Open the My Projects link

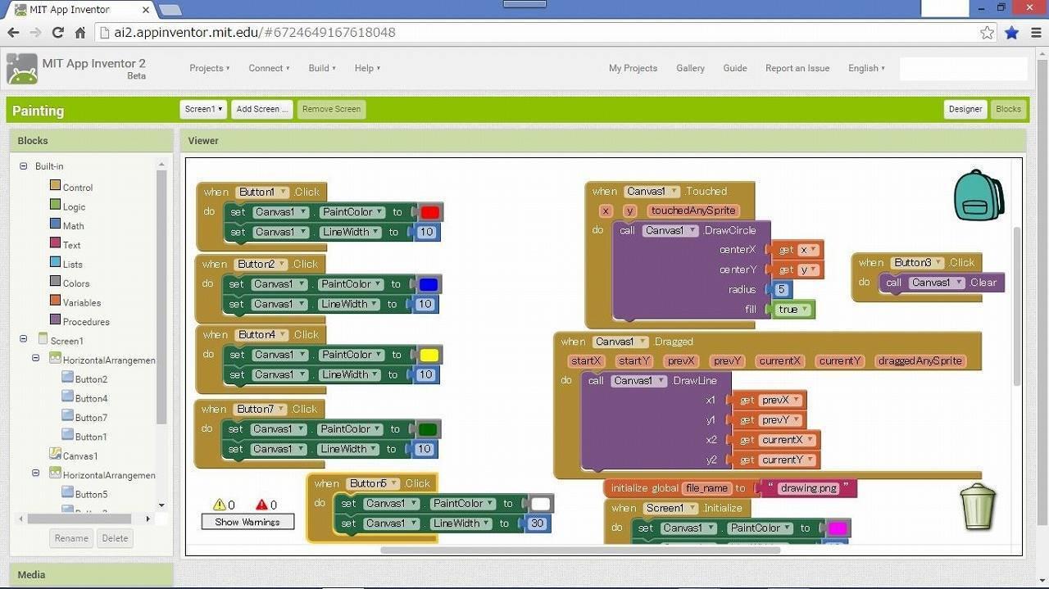coord(633,68)
